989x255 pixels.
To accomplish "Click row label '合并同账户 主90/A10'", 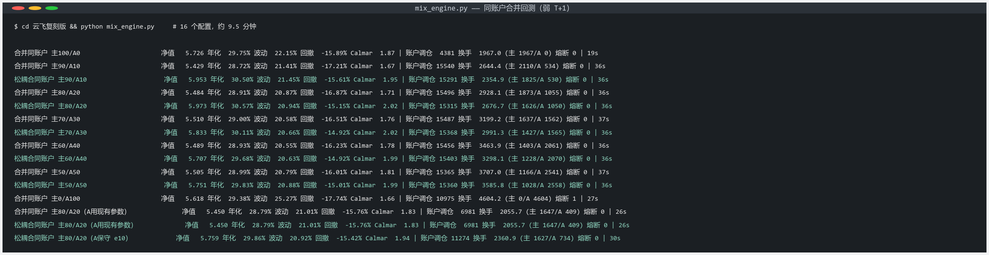I will tap(47, 66).
